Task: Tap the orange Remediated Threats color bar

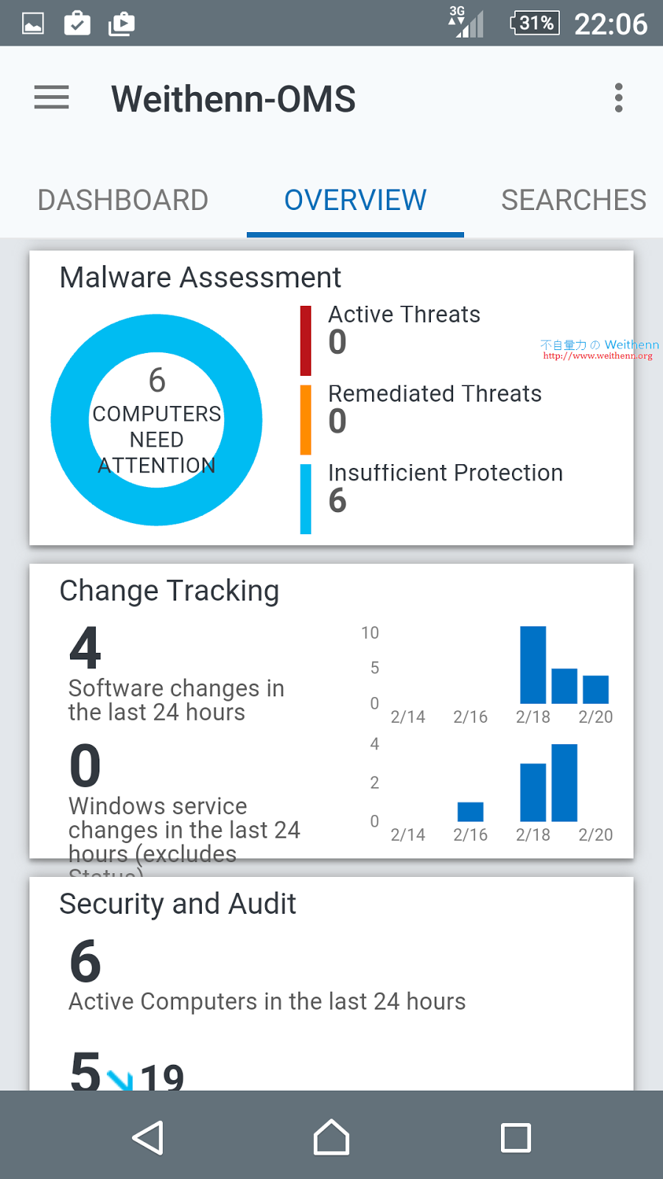Action: [306, 420]
